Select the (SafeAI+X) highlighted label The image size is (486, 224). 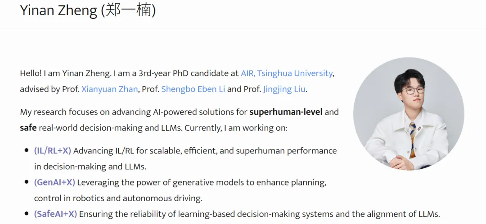(x=55, y=214)
